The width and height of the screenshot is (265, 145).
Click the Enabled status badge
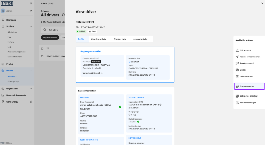coord(81,32)
